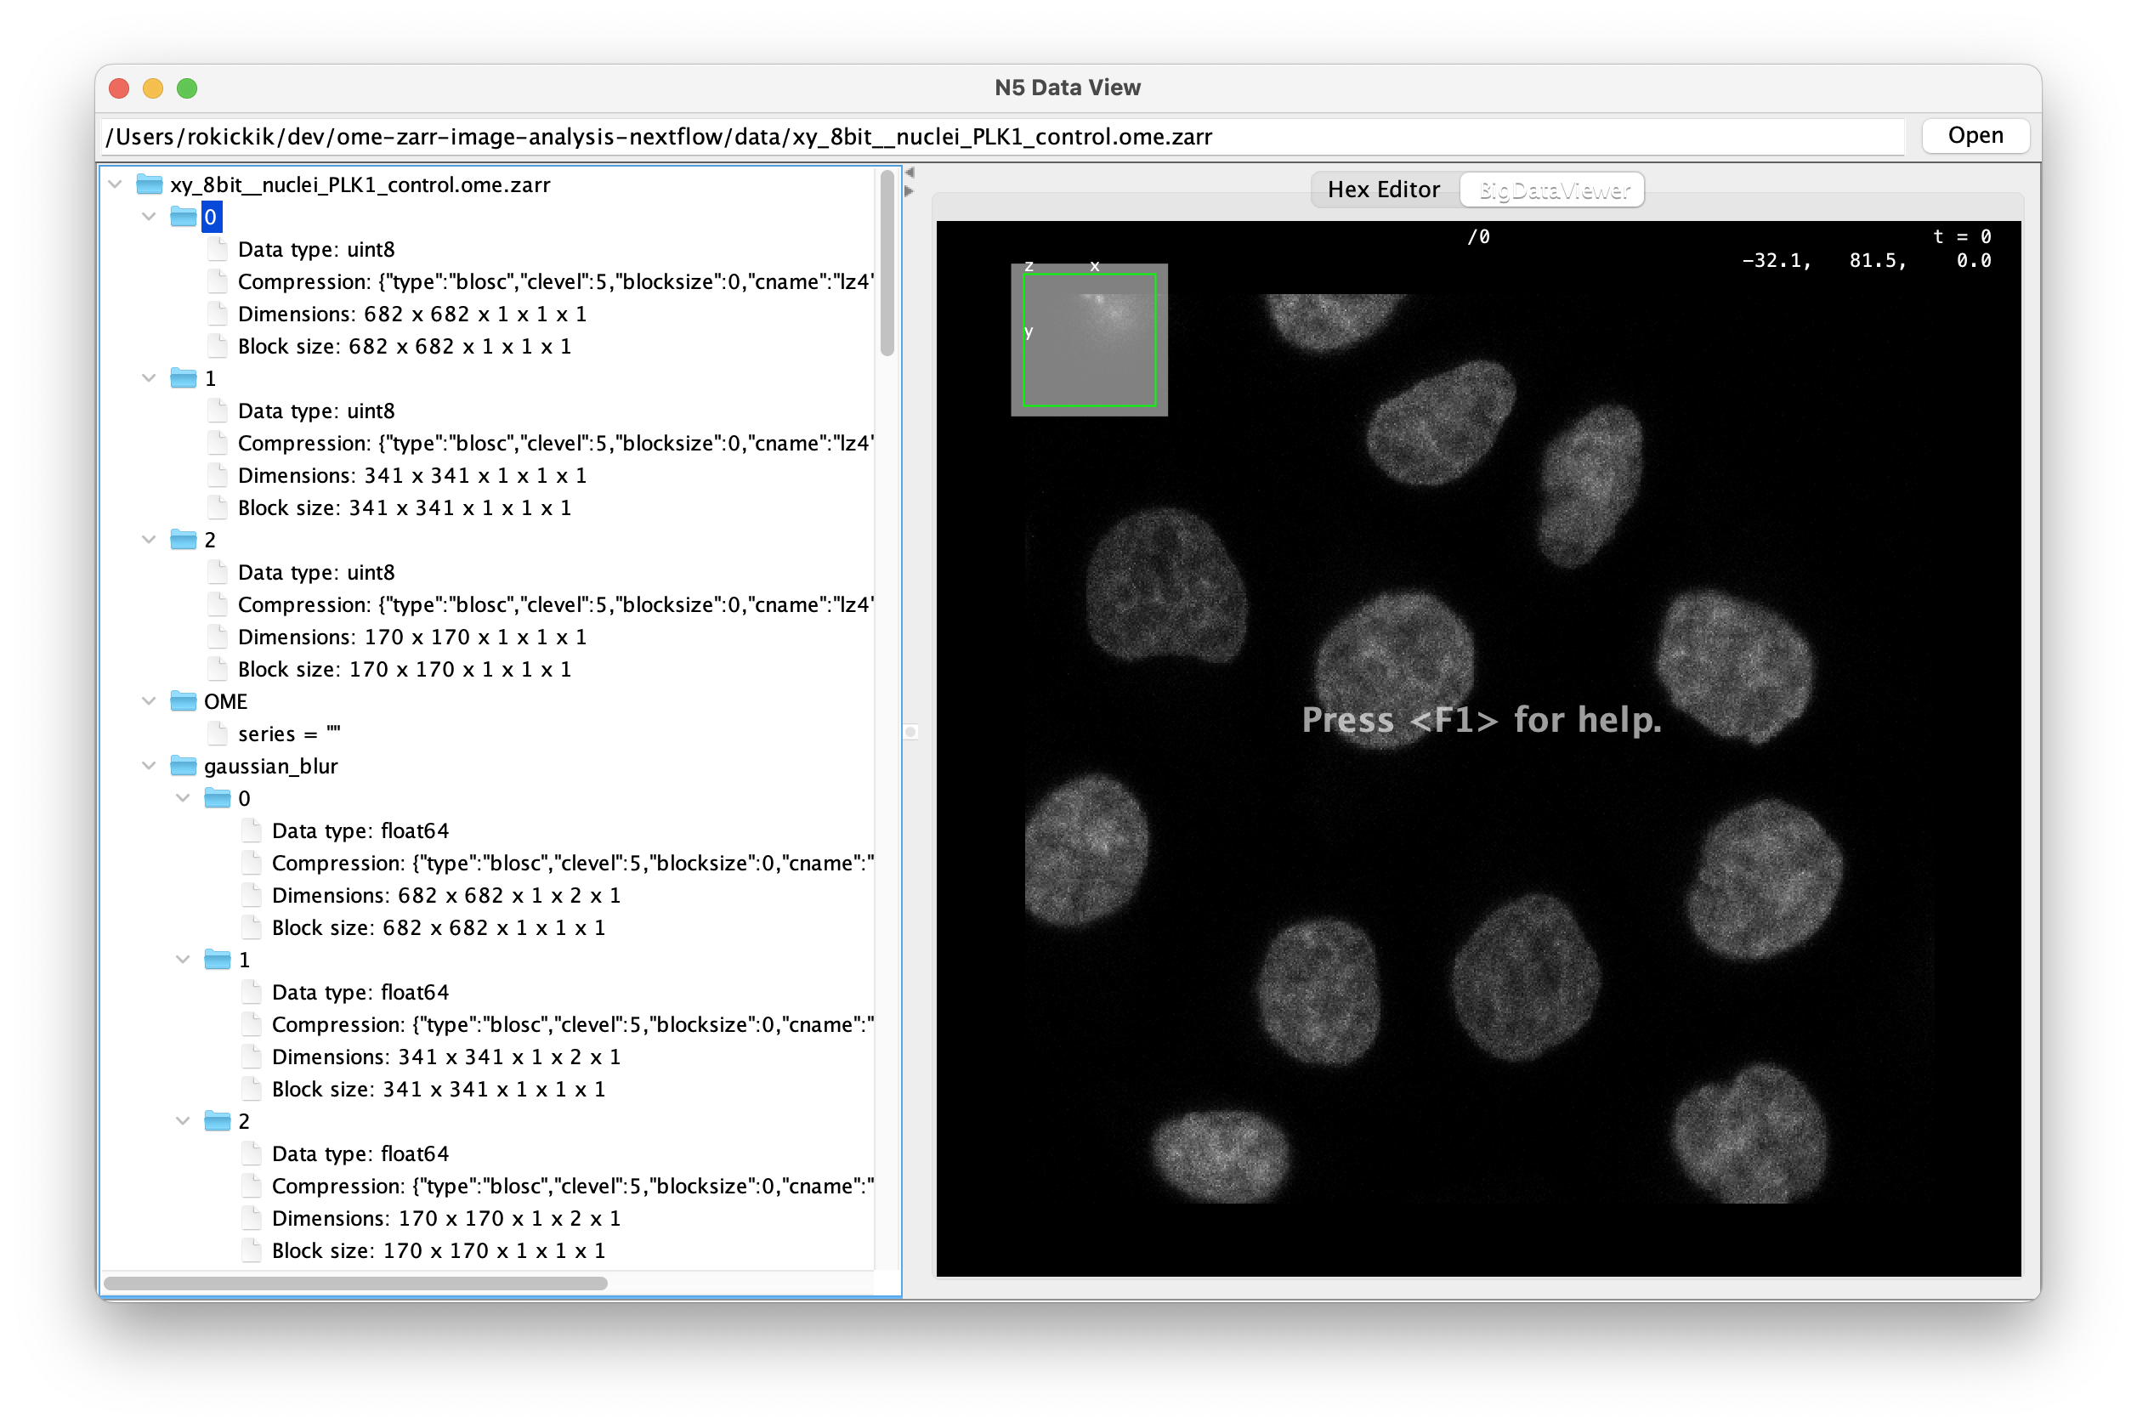
Task: Click the tree's vertical scrollbar thumb
Action: pyautogui.click(x=887, y=264)
